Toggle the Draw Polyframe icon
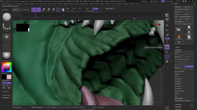This screenshot has width=197, height=110. [x=167, y=47]
